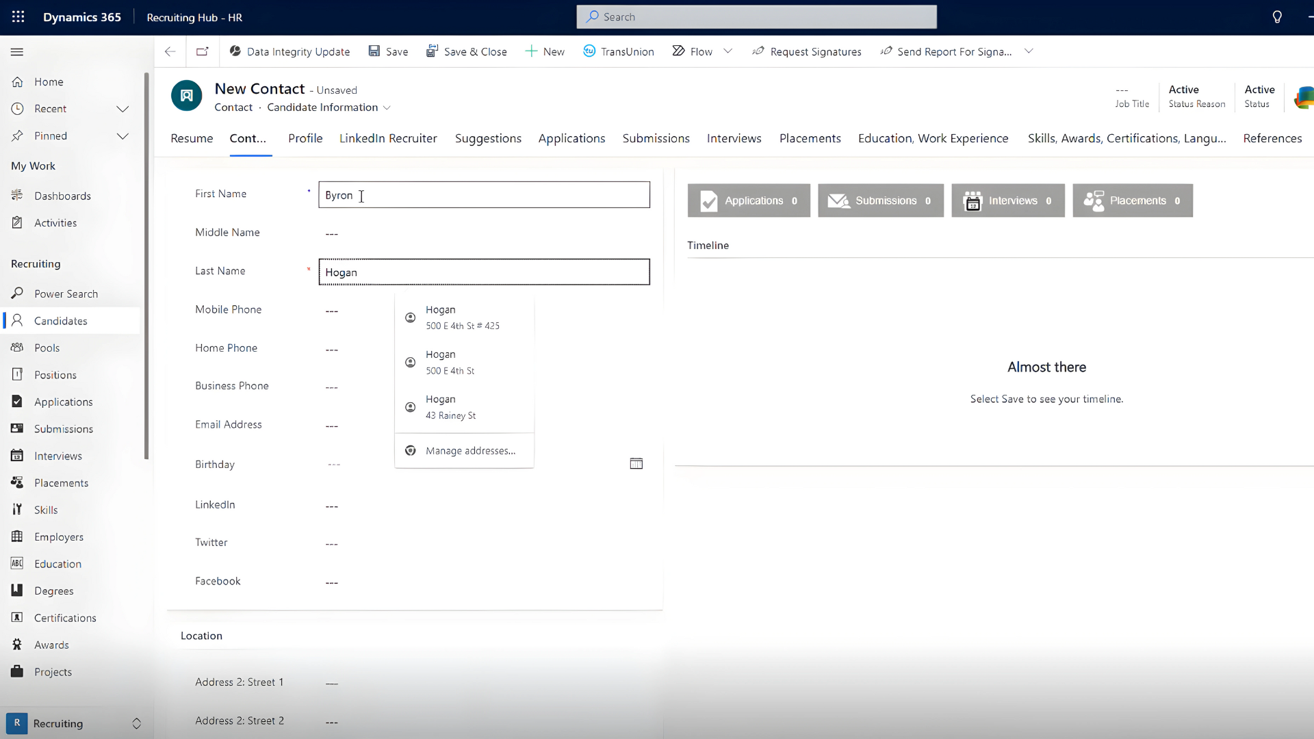Expand the Flow dropdown chevron
This screenshot has height=739, width=1314.
tap(727, 51)
